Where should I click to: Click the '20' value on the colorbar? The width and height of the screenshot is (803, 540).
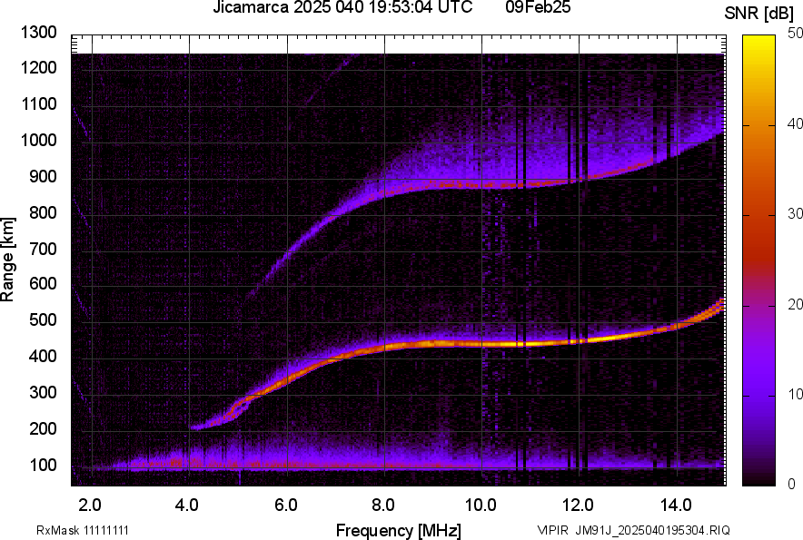[x=795, y=304]
